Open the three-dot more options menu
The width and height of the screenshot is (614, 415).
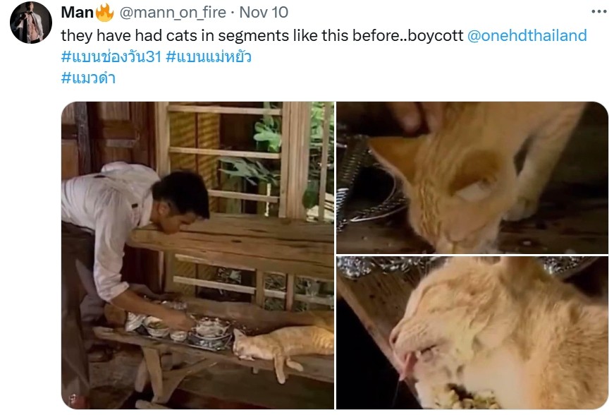(598, 12)
